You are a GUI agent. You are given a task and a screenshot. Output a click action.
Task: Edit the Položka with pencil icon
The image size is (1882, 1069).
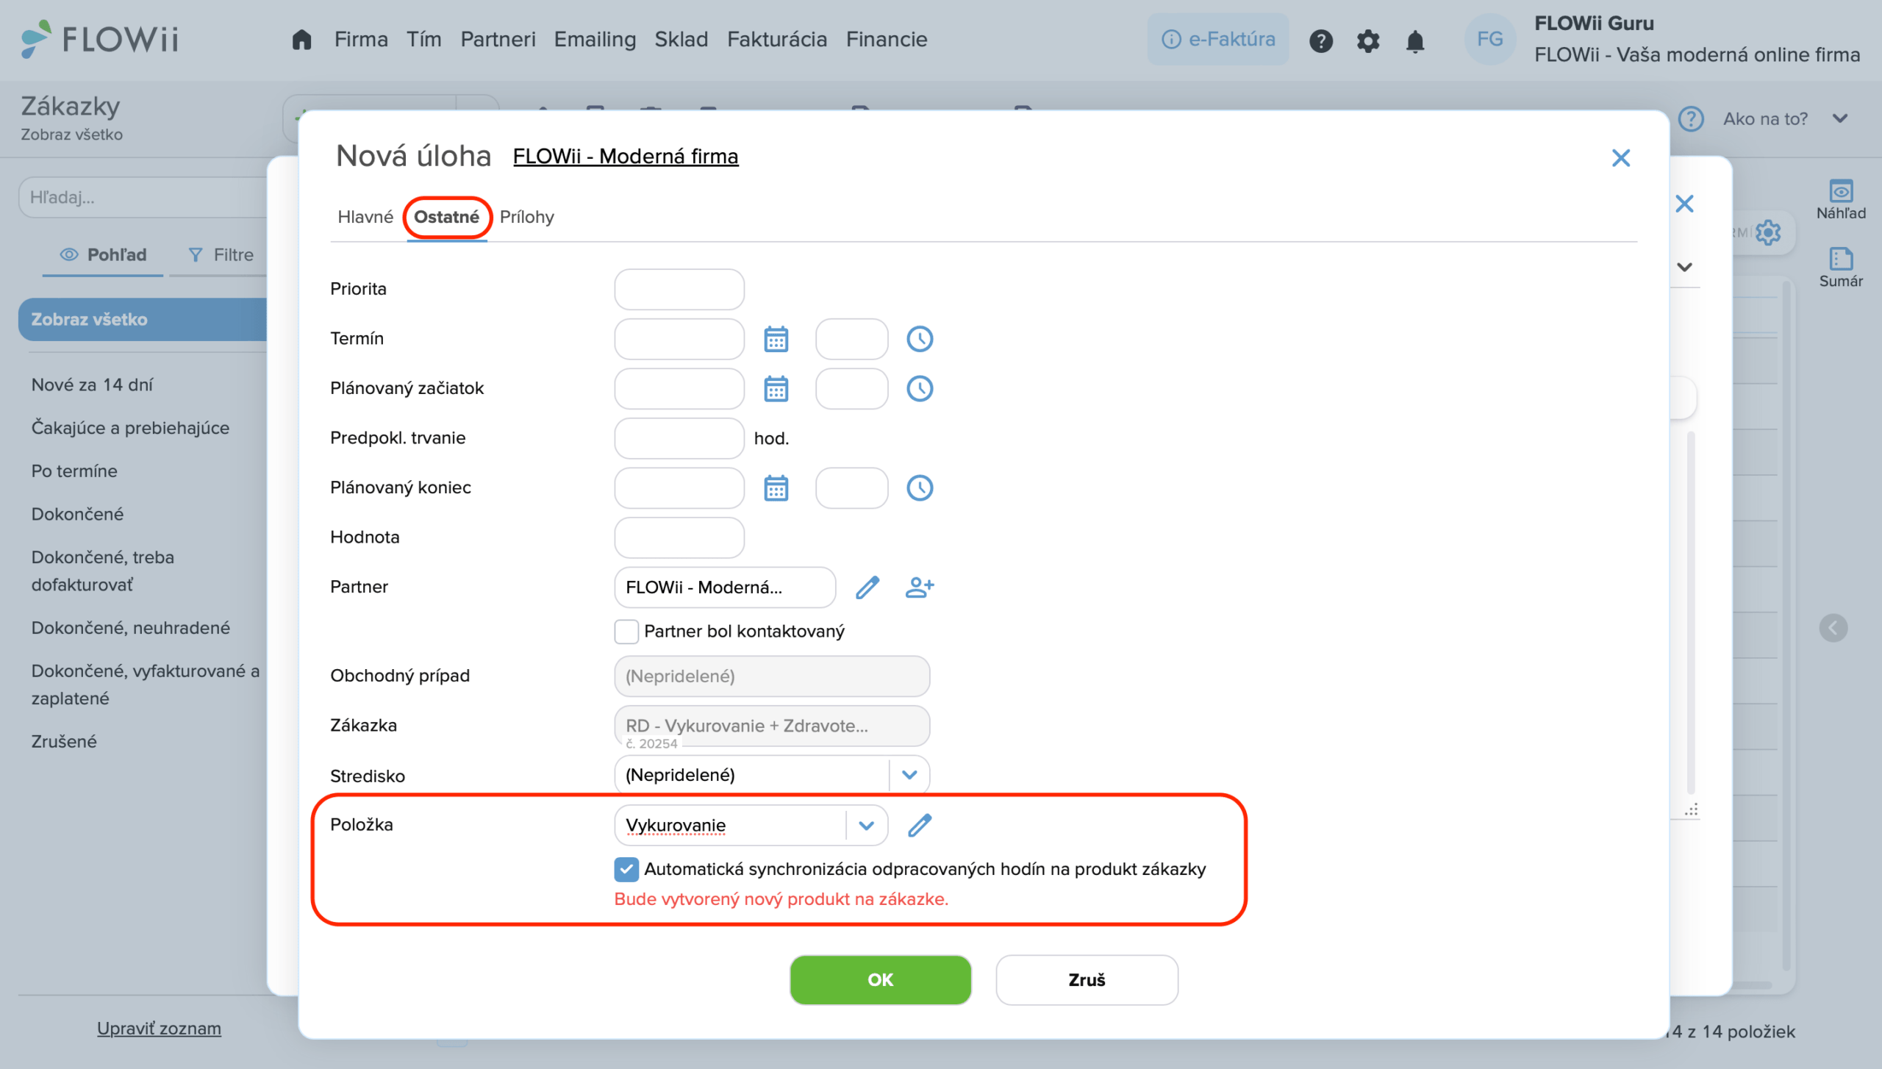[919, 826]
